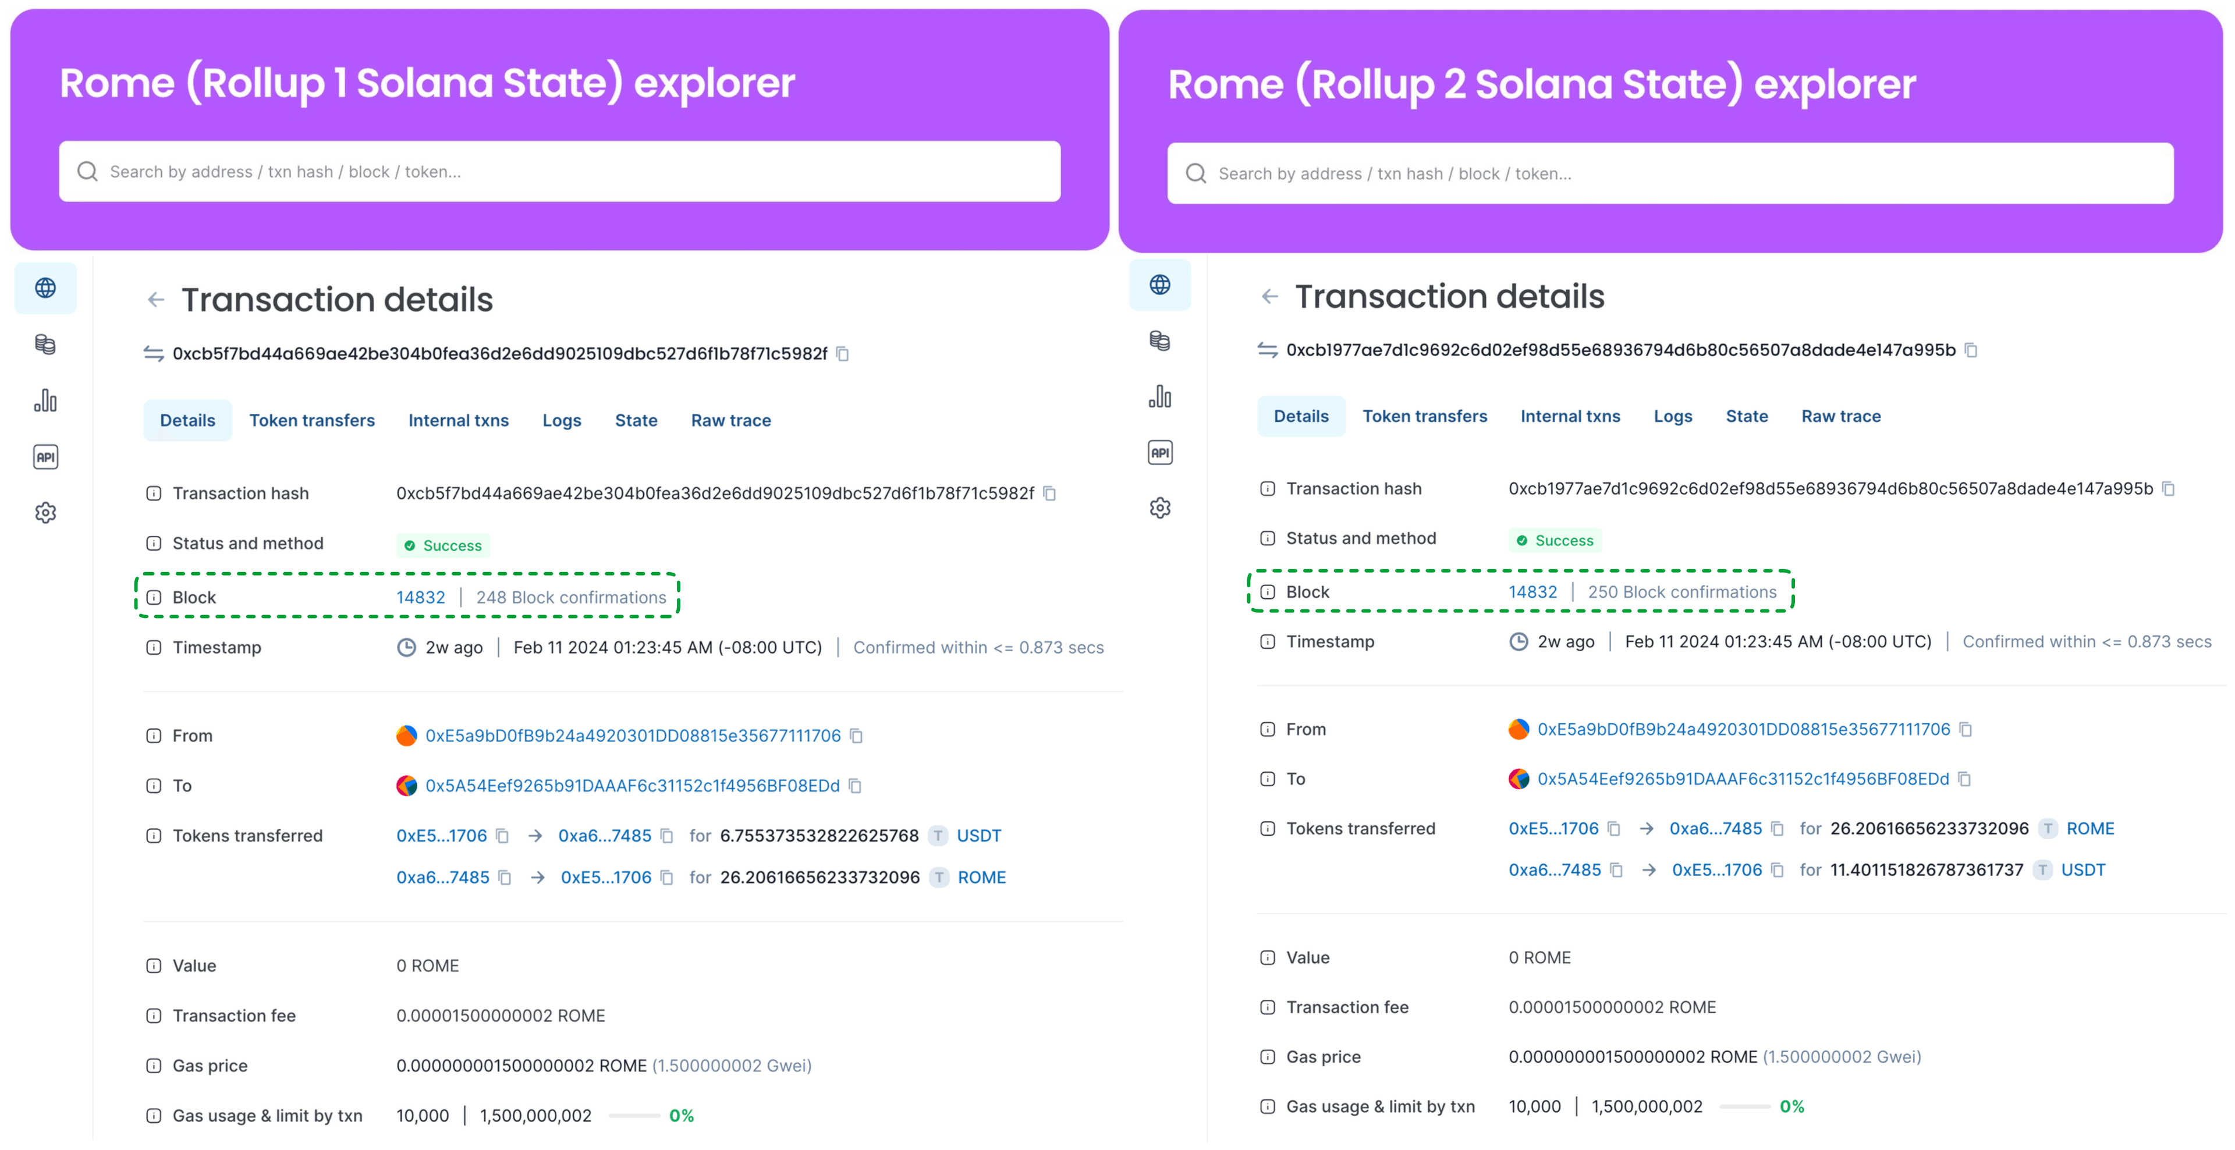Screen dimensions: 2235x1150
Task: Click the Success status badge in Rollup 1
Action: pos(444,545)
